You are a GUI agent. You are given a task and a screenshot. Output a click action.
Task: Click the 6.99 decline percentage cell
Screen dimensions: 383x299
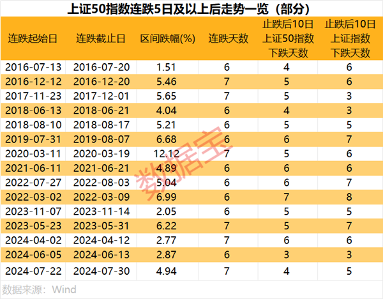(x=167, y=198)
